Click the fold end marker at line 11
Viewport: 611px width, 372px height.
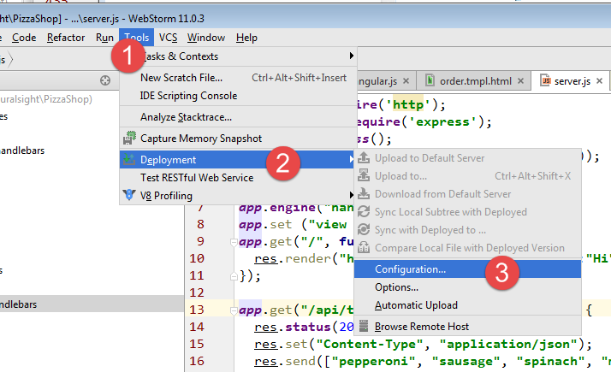[x=234, y=276]
